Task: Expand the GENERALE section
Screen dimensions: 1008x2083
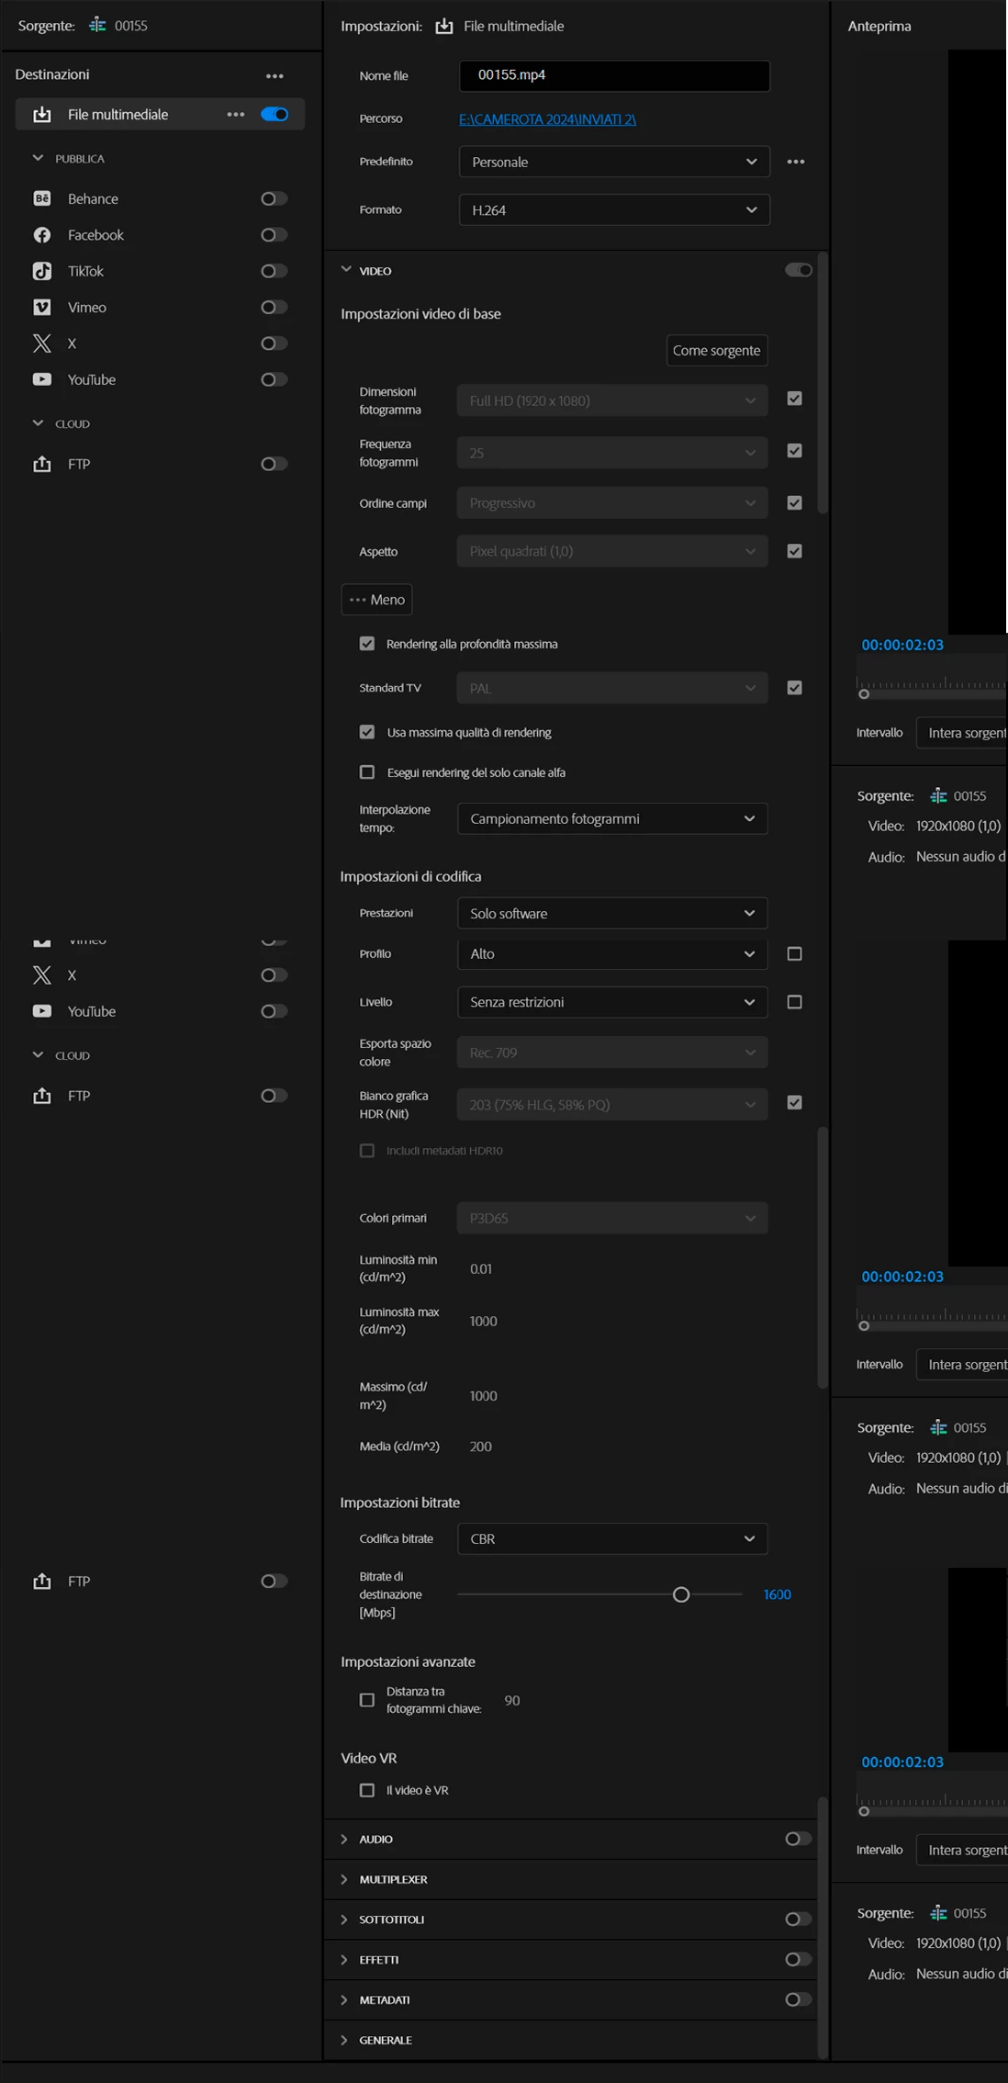Action: coord(344,2040)
